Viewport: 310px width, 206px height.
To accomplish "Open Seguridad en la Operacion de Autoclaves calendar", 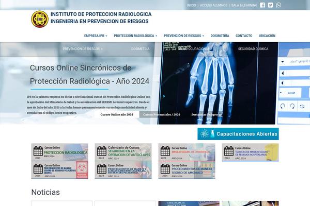I will (123, 152).
